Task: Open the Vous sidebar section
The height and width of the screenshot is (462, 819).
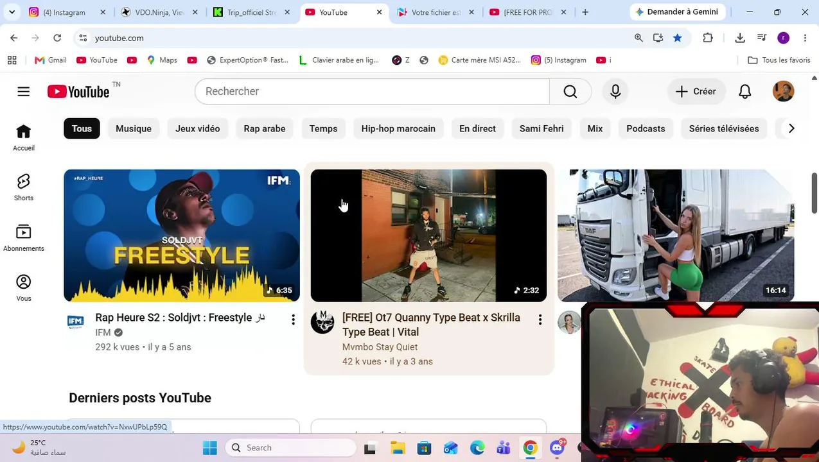Action: (24, 288)
